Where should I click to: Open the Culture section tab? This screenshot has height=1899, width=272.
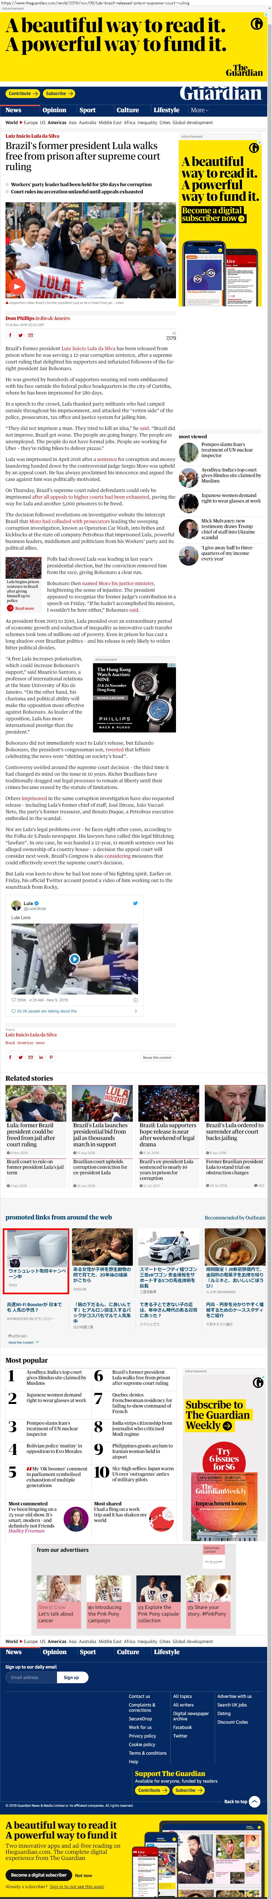point(128,110)
